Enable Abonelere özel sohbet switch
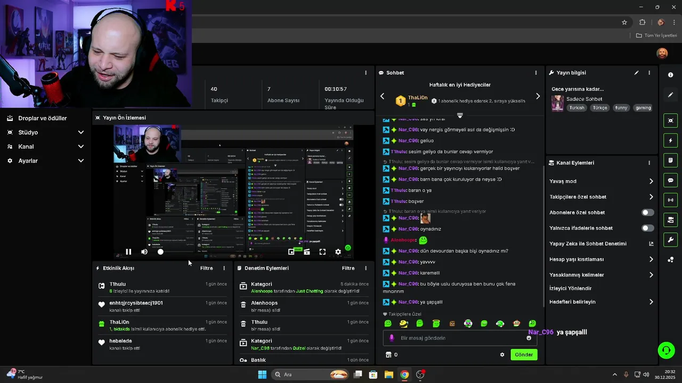 coord(647,212)
